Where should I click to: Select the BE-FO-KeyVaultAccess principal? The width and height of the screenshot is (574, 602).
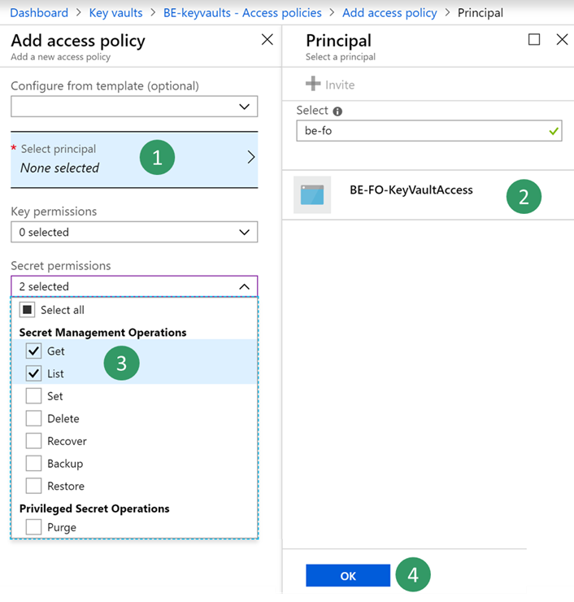pos(428,195)
